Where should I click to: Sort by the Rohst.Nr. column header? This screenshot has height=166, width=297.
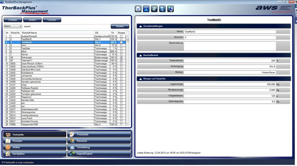click(x=15, y=33)
